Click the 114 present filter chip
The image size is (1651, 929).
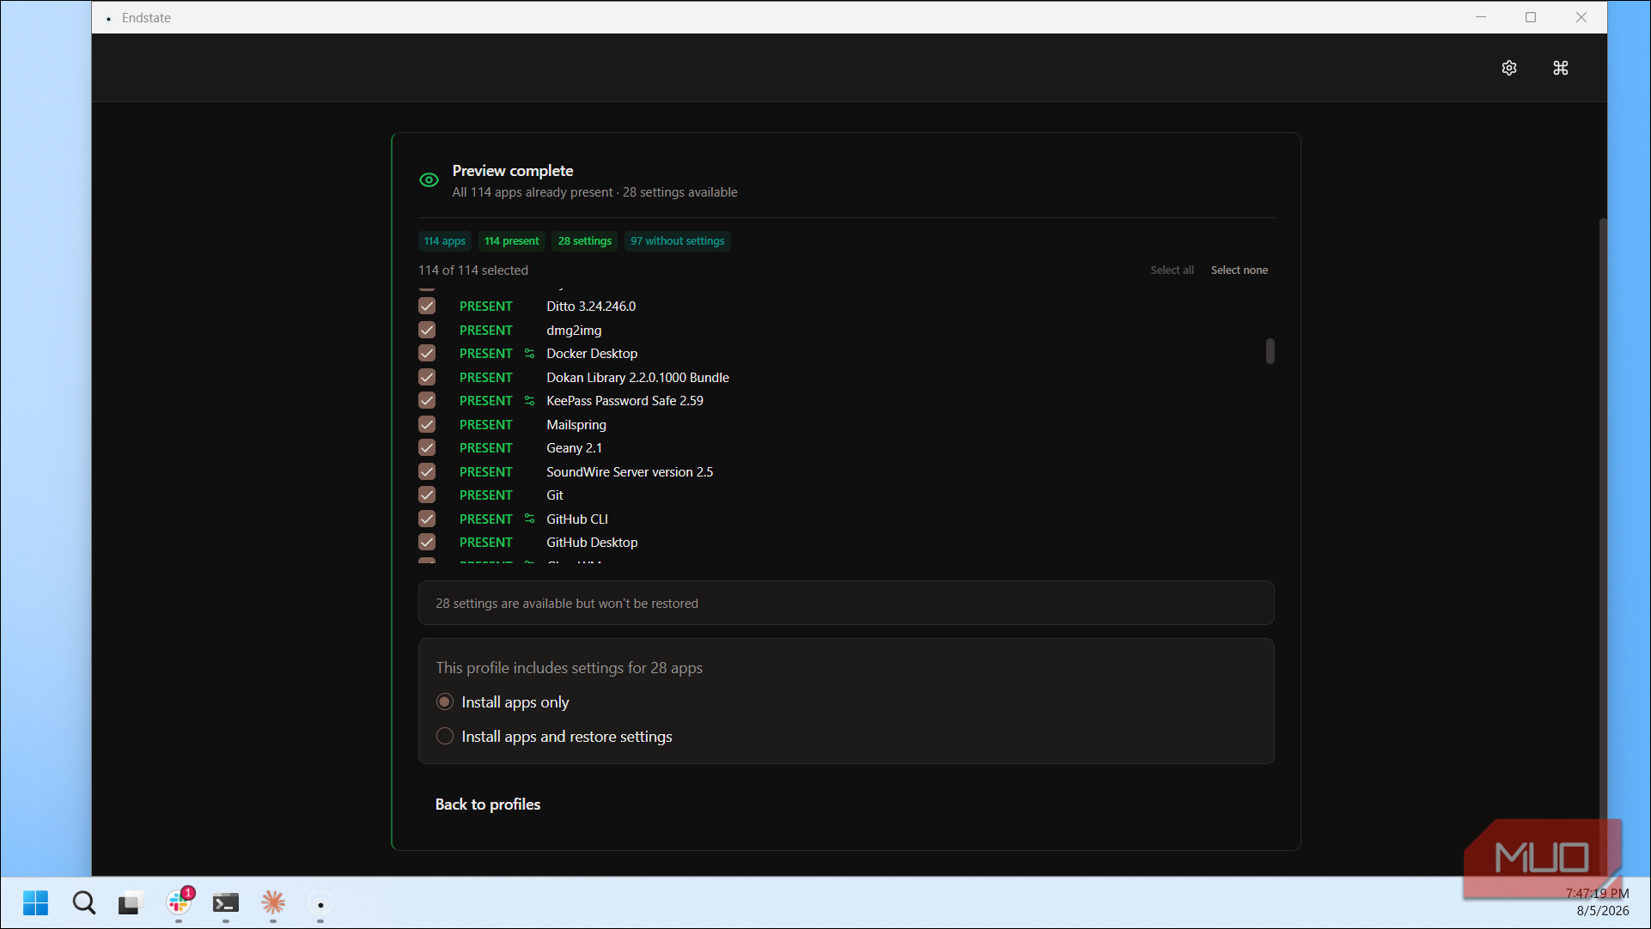point(512,241)
